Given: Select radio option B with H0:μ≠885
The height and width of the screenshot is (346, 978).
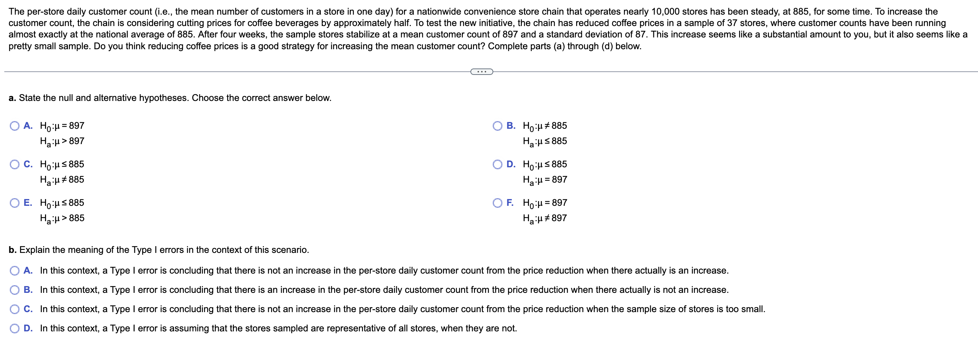Looking at the screenshot, I should pos(498,126).
